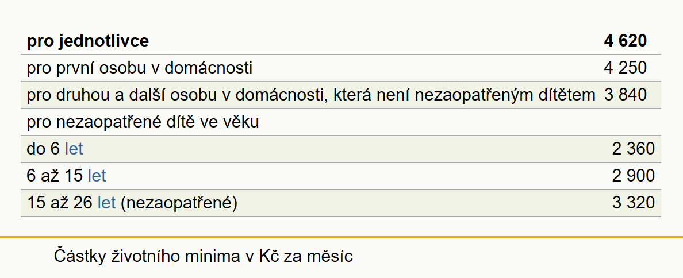Select the "pro druhou a další osobu" row text
Image resolution: width=683 pixels, height=278 pixels.
click(x=310, y=95)
